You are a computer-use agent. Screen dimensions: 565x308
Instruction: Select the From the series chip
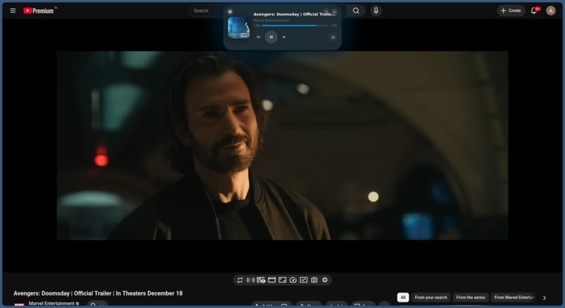[470, 297]
